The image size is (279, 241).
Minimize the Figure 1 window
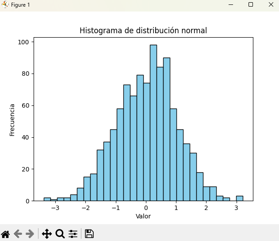[x=230, y=4]
